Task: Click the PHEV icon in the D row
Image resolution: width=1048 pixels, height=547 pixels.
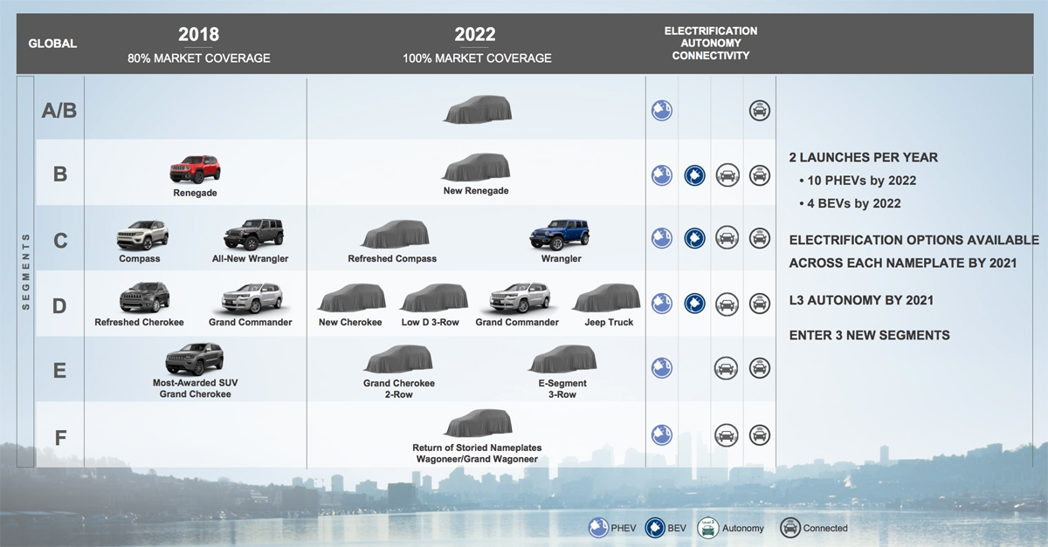Action: 662,304
